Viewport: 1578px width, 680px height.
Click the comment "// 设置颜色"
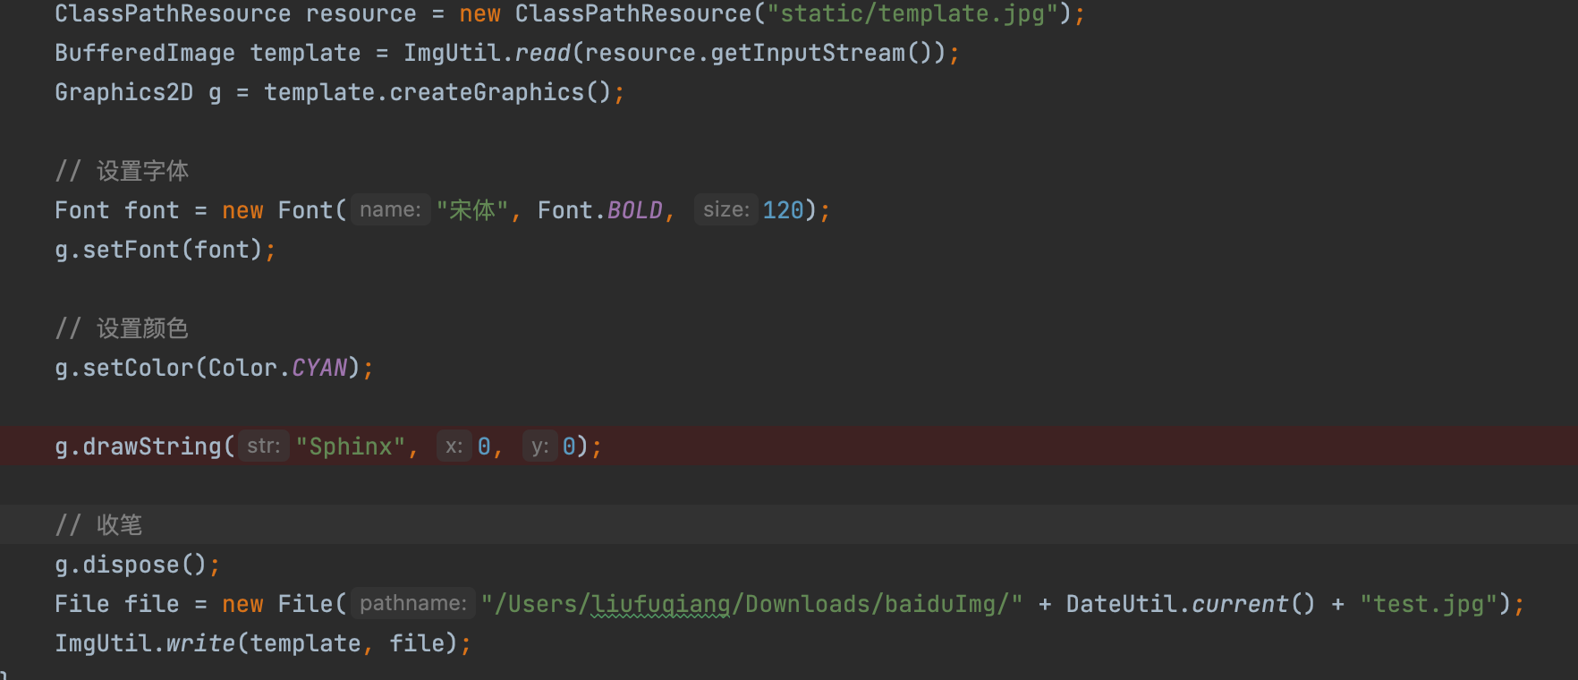(122, 328)
